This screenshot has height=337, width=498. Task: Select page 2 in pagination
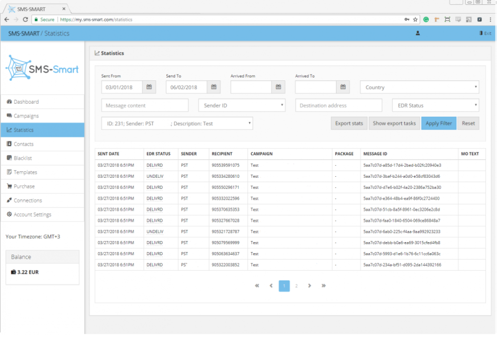296,286
